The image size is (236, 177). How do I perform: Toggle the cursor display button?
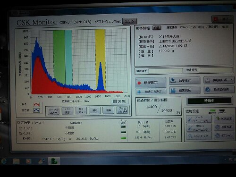[54, 111]
